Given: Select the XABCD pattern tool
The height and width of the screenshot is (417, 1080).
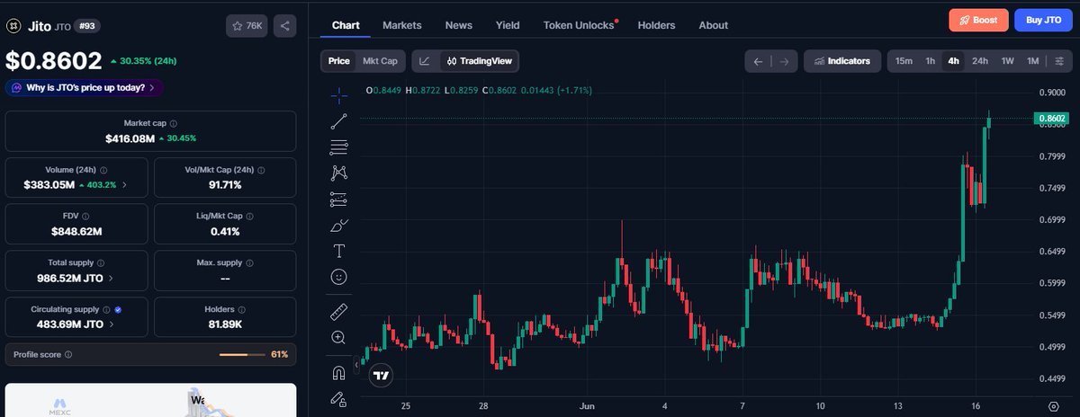Looking at the screenshot, I should coord(338,173).
